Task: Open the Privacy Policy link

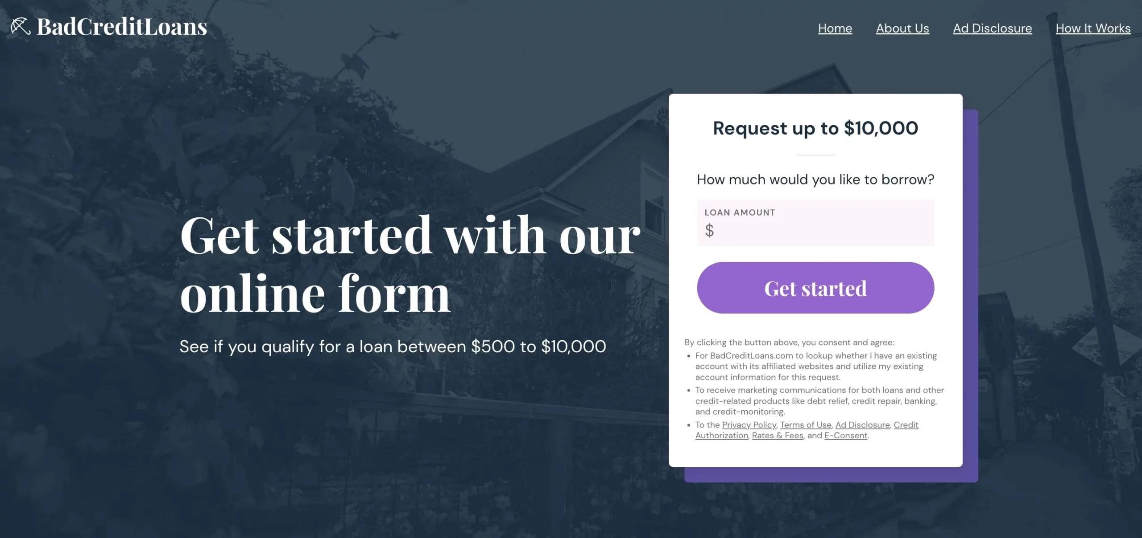Action: [x=749, y=425]
